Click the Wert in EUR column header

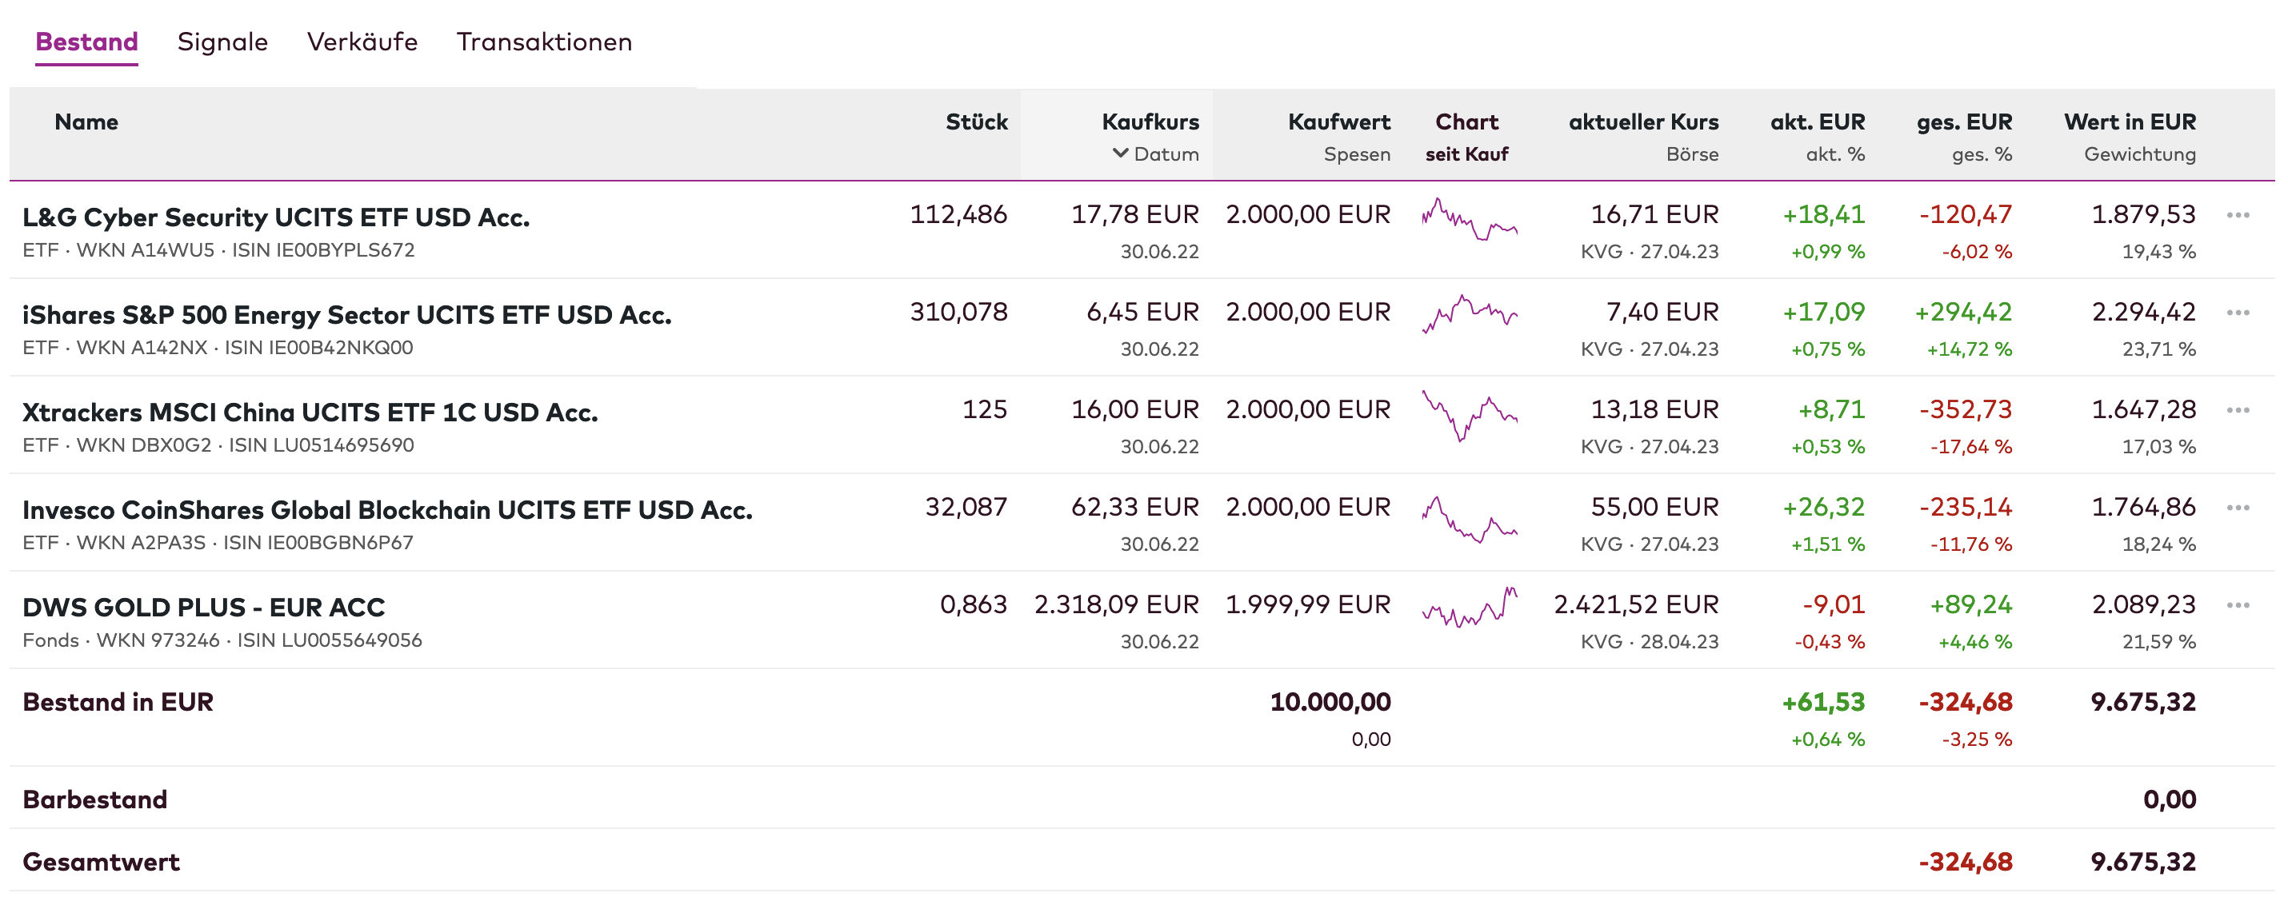(x=2129, y=122)
